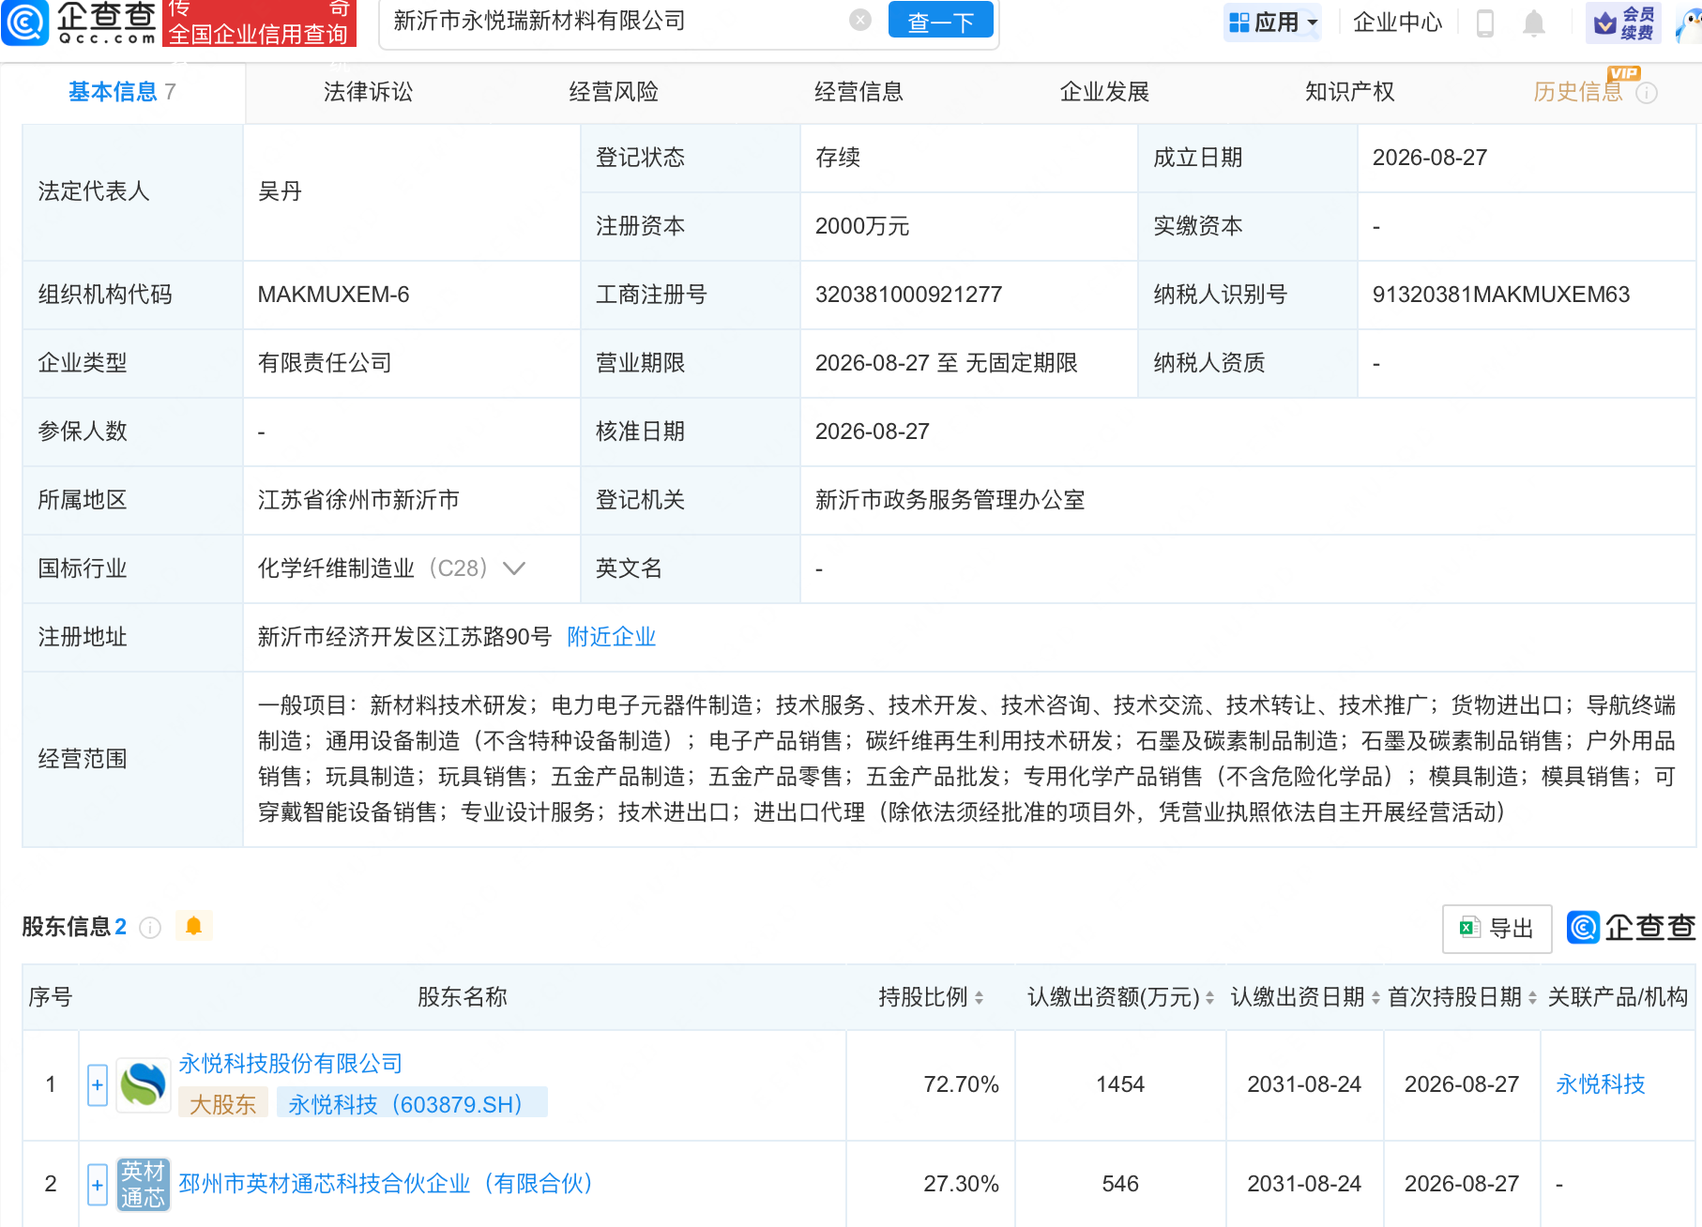The height and width of the screenshot is (1227, 1702).
Task: Open 附近企业 nearby companies link
Action: point(612,637)
